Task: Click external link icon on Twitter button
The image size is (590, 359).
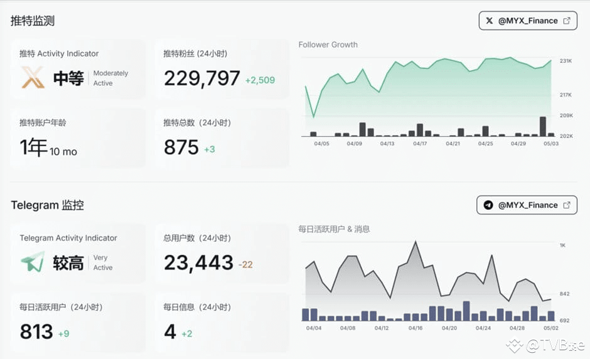Action: 567,21
